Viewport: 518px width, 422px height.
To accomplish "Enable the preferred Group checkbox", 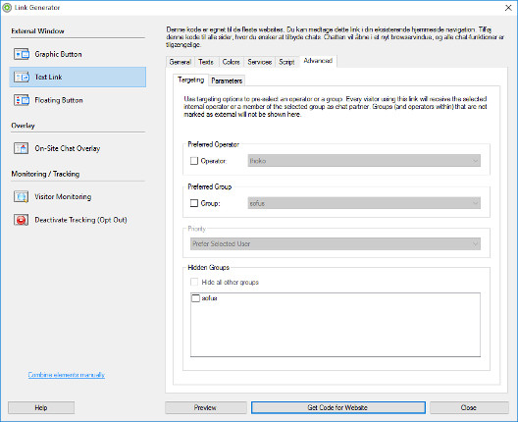I will click(x=194, y=203).
